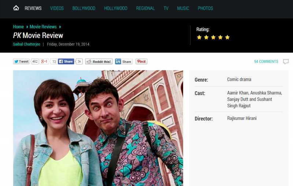Click the genre value Comic drama
Viewport: 293px width, 186px height.
(x=239, y=79)
